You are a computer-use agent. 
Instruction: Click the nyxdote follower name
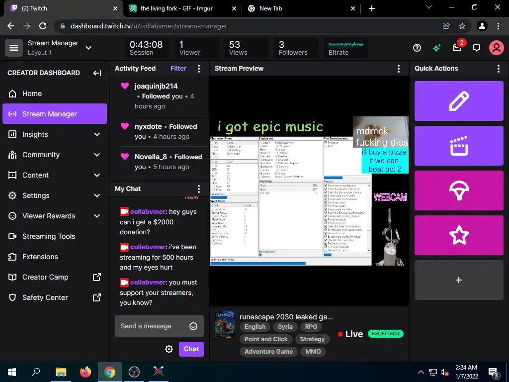[148, 127]
